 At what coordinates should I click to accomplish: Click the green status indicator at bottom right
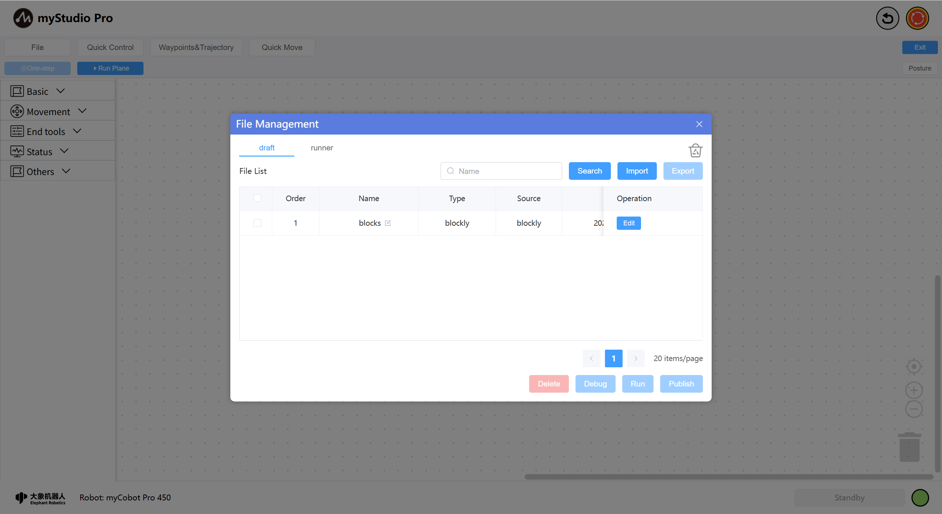click(920, 497)
